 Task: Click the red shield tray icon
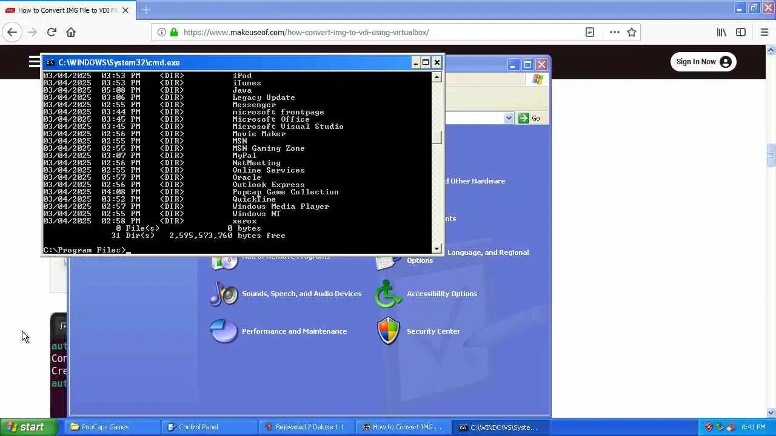[x=708, y=427]
